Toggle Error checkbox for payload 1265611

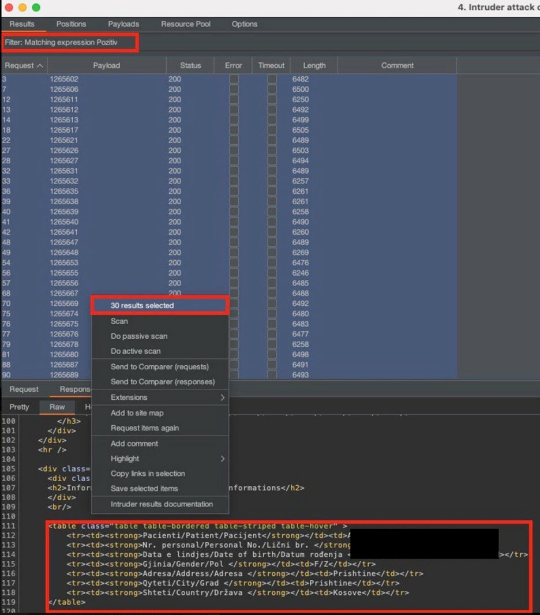point(234,99)
